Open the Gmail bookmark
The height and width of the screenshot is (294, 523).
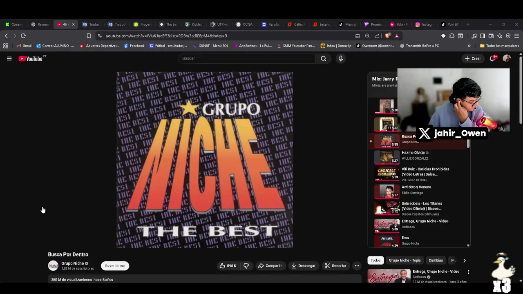point(24,46)
